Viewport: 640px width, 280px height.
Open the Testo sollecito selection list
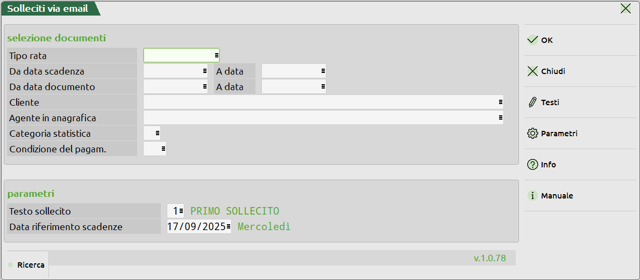click(x=181, y=211)
